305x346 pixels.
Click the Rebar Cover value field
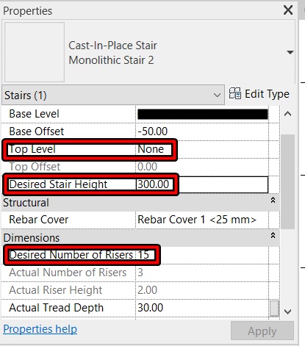202,220
